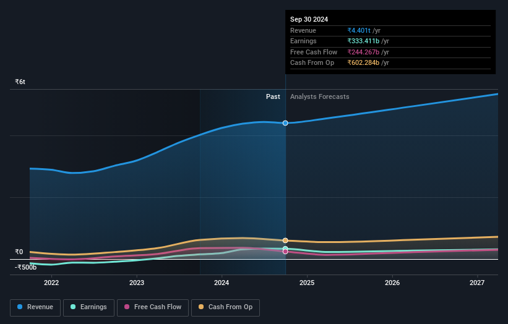Screen dimensions: 508x324
Task: Click the ₹602.284b cash from op value
Action: 363,63
